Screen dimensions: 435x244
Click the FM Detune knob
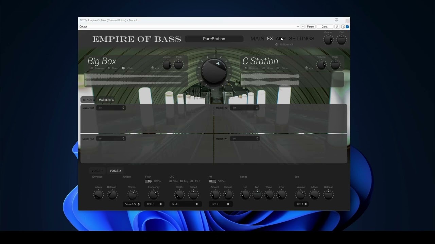(228, 195)
